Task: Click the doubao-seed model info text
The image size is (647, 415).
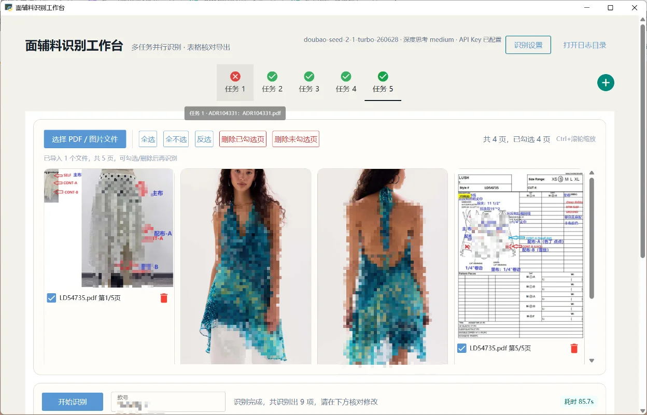Action: coord(402,39)
